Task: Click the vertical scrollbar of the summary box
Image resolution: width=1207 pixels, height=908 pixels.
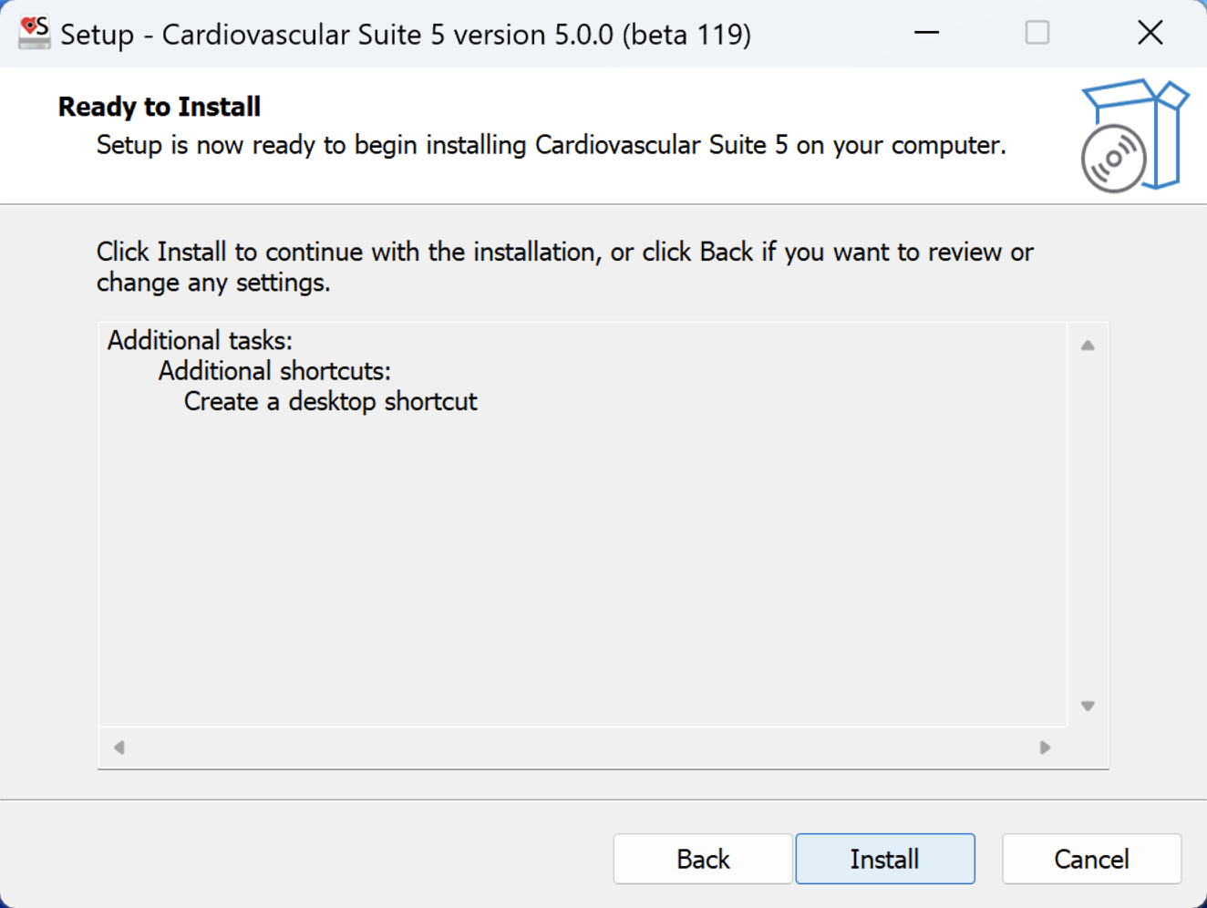Action: click(1087, 524)
